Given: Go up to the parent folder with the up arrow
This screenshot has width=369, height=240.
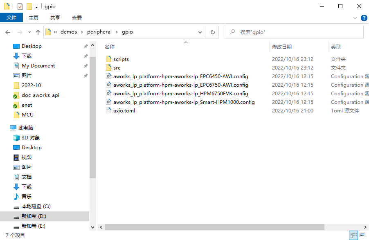Looking at the screenshot, I should (38, 31).
